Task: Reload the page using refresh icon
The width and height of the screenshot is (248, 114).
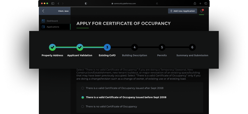Action: [157, 4]
